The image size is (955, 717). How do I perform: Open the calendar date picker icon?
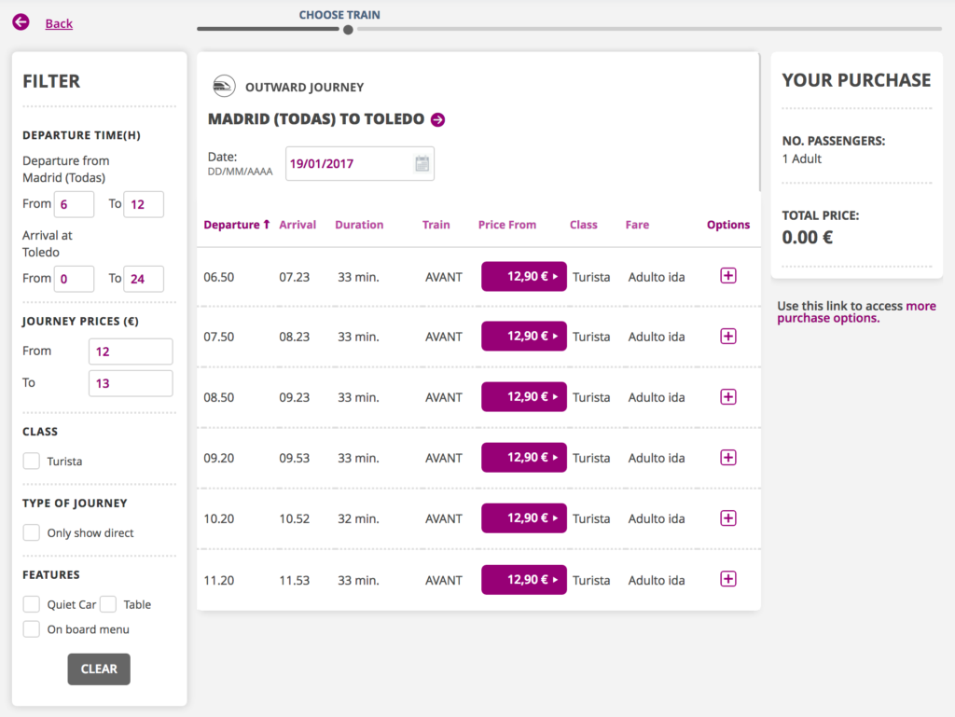(422, 163)
